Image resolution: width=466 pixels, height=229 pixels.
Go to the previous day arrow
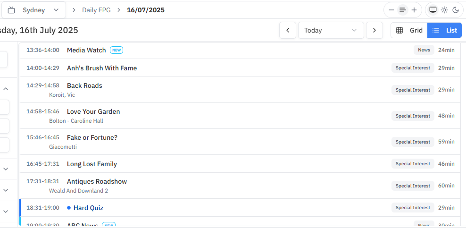tap(288, 30)
